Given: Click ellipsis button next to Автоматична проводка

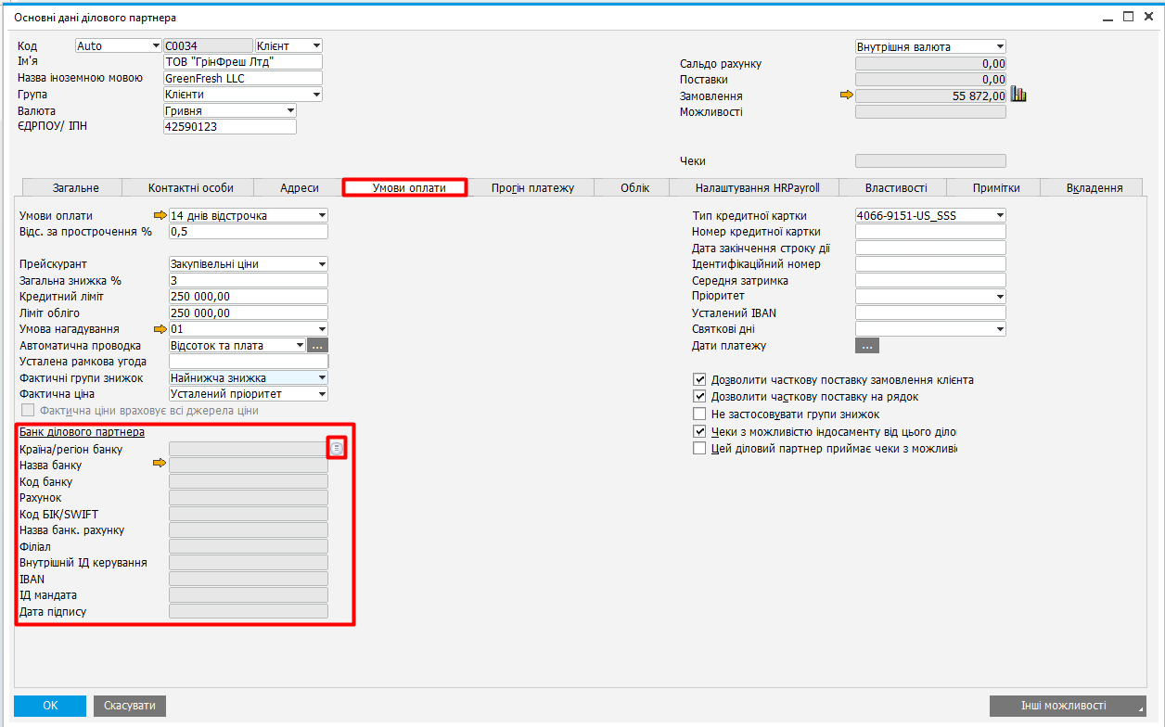Looking at the screenshot, I should click(x=318, y=346).
